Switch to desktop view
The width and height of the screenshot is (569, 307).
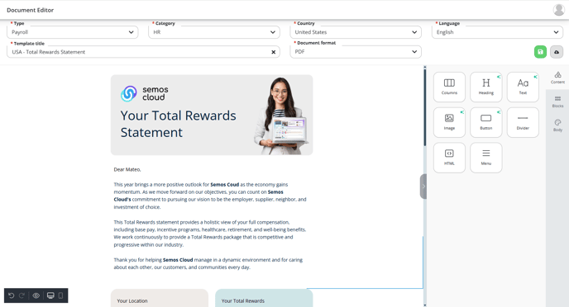click(x=50, y=295)
